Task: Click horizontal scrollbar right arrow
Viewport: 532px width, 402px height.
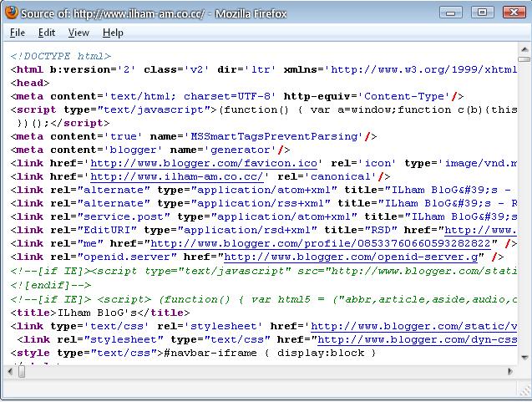Action: [x=510, y=371]
